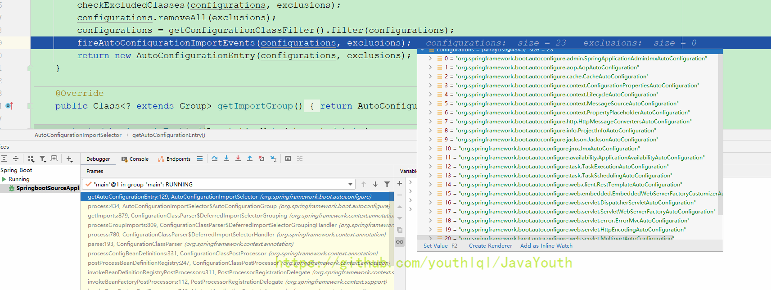Click the Drop Frame icon
The height and width of the screenshot is (290, 771).
point(262,159)
